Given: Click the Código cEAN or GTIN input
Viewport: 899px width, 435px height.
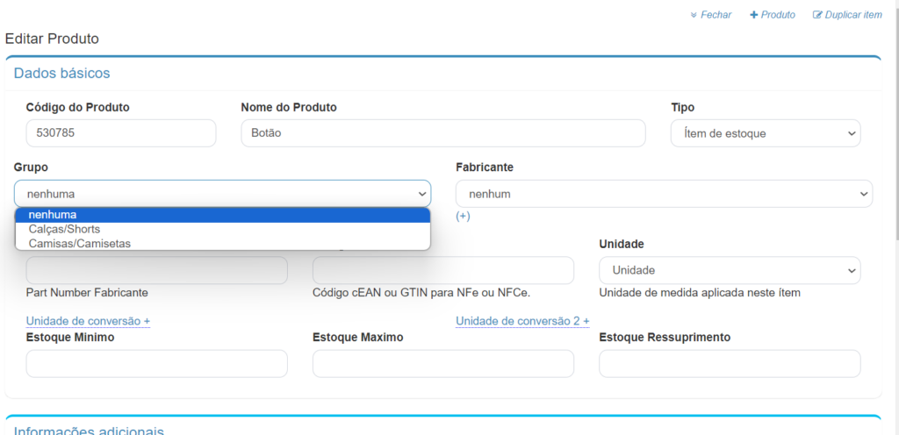Looking at the screenshot, I should click(442, 270).
